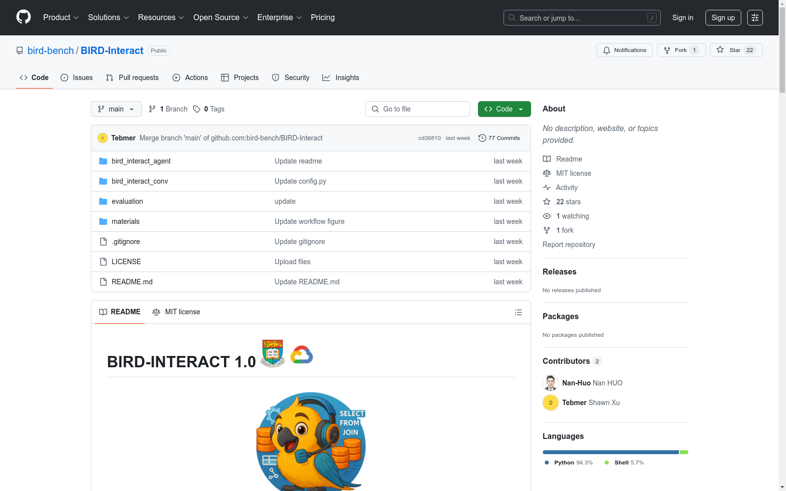Click Tebmer's avatar in the commit bar

click(103, 138)
